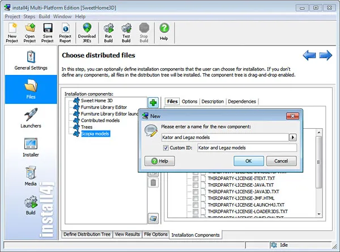Click the Download JREs globe icon
The image size is (340, 252).
pyautogui.click(x=87, y=33)
